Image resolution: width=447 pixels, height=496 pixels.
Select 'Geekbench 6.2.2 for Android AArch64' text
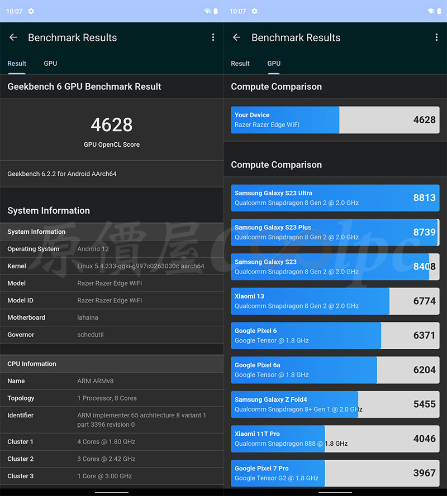62,174
